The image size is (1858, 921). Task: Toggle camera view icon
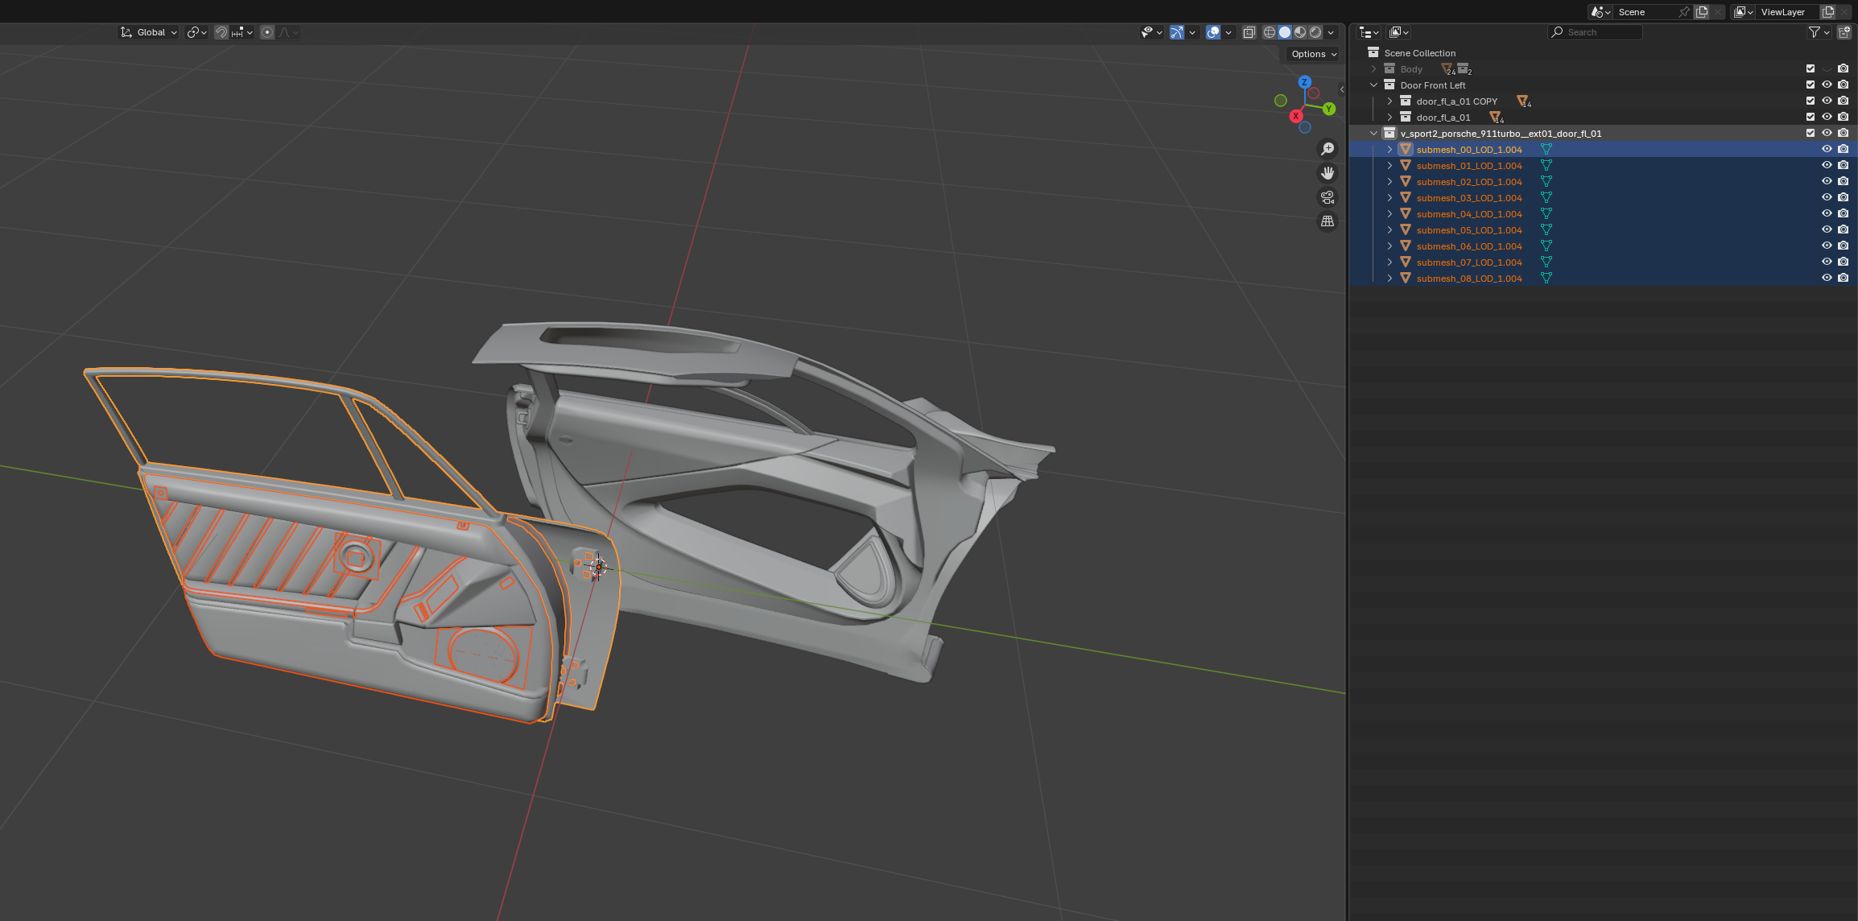[1327, 197]
